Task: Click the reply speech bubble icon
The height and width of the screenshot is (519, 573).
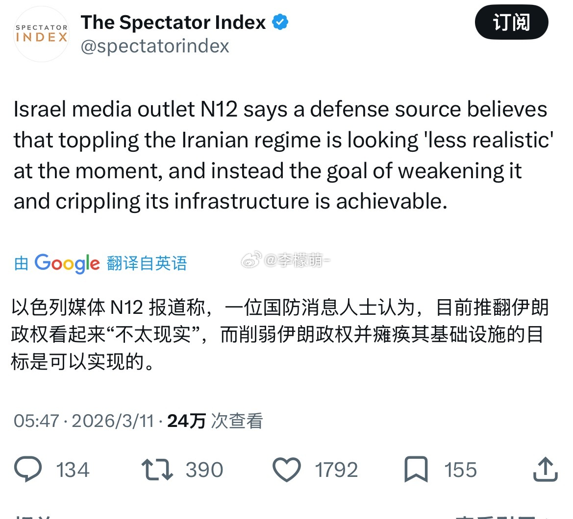Action: (x=28, y=470)
